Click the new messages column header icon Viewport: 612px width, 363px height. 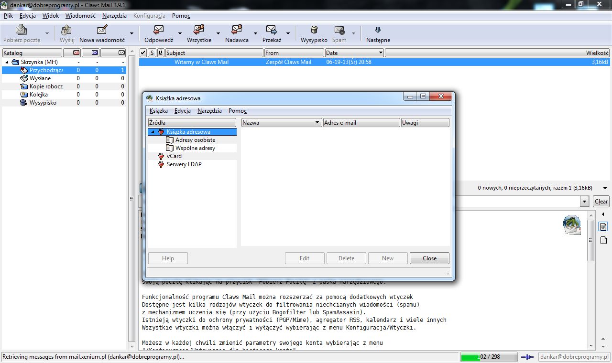tap(76, 53)
